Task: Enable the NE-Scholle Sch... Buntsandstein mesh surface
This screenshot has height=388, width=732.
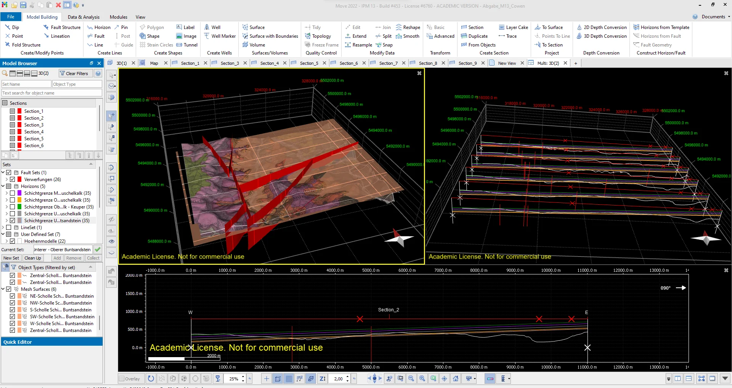Action: (x=13, y=296)
